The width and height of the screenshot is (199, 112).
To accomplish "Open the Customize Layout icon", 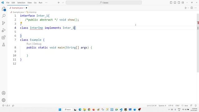I will tap(183, 2).
